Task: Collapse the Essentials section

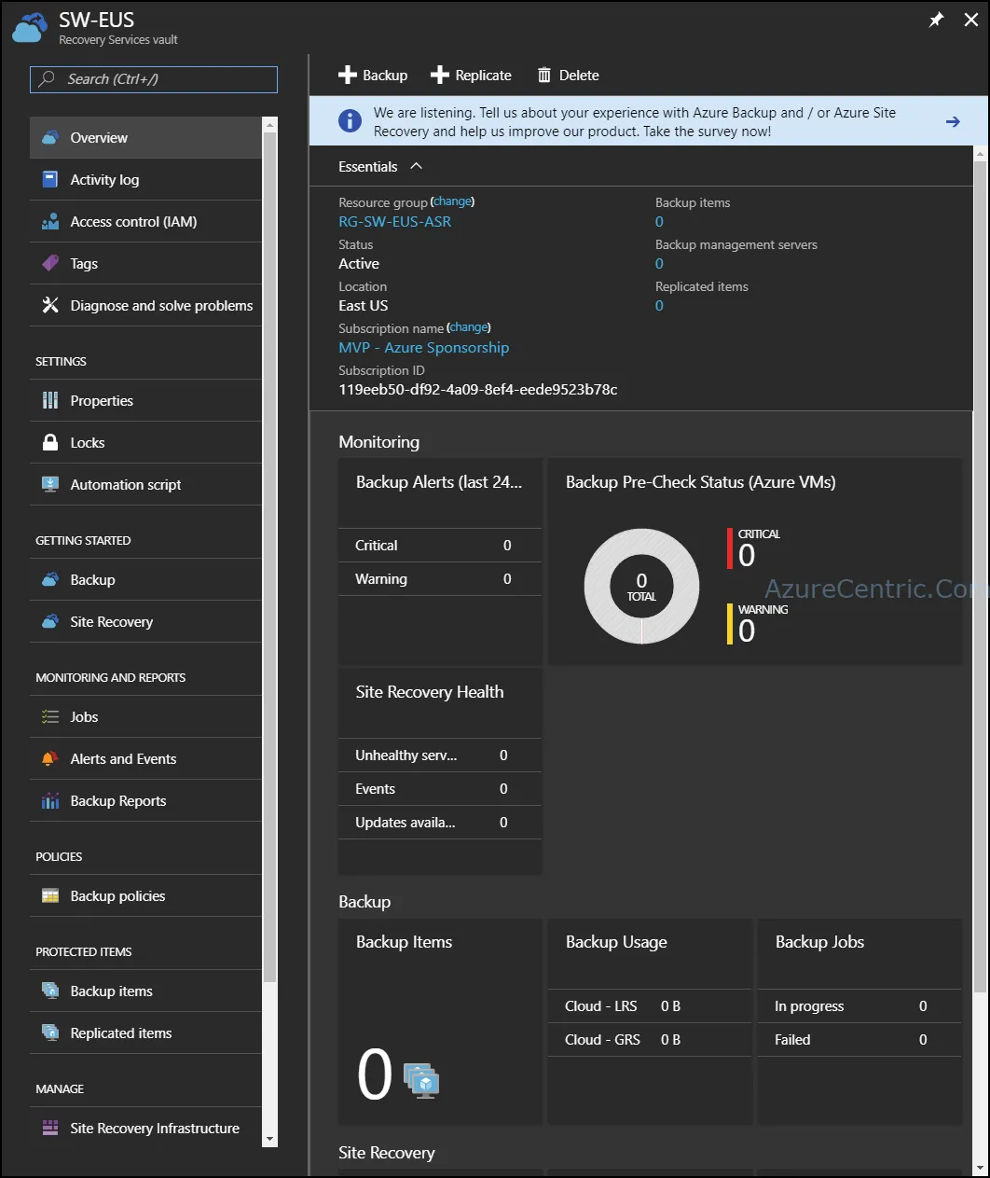Action: [416, 166]
